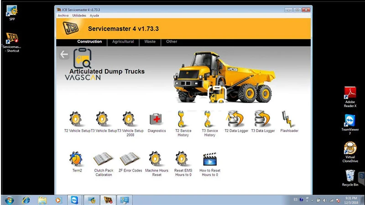Open File Explorer from taskbar

click(42, 200)
